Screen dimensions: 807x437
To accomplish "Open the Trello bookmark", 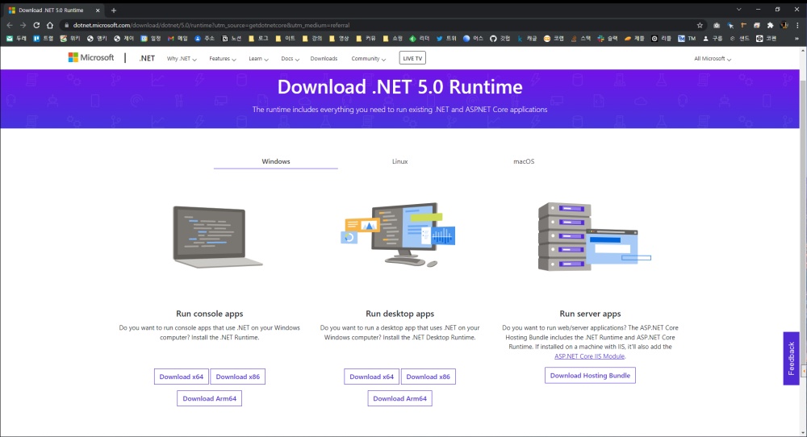I will pos(44,39).
